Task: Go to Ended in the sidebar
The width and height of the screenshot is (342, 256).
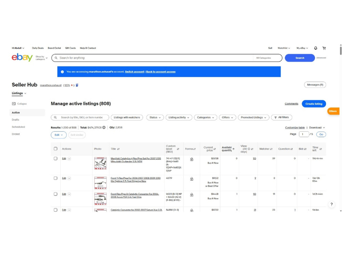Action: pyautogui.click(x=16, y=134)
